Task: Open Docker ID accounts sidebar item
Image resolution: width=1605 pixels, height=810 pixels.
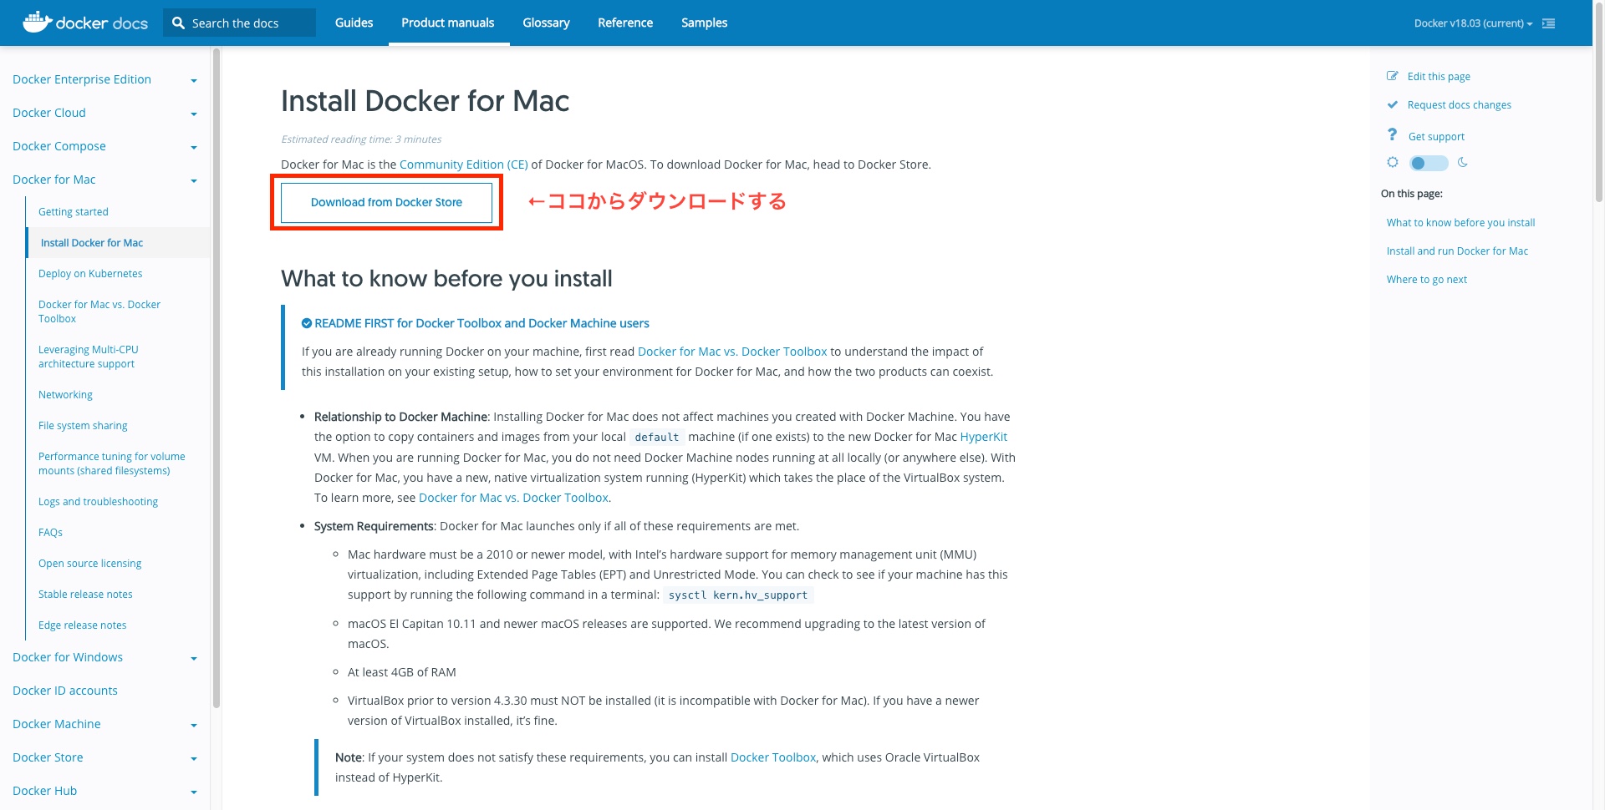Action: 65,691
